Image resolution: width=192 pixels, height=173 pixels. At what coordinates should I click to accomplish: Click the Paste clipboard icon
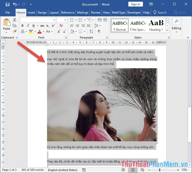[7, 22]
